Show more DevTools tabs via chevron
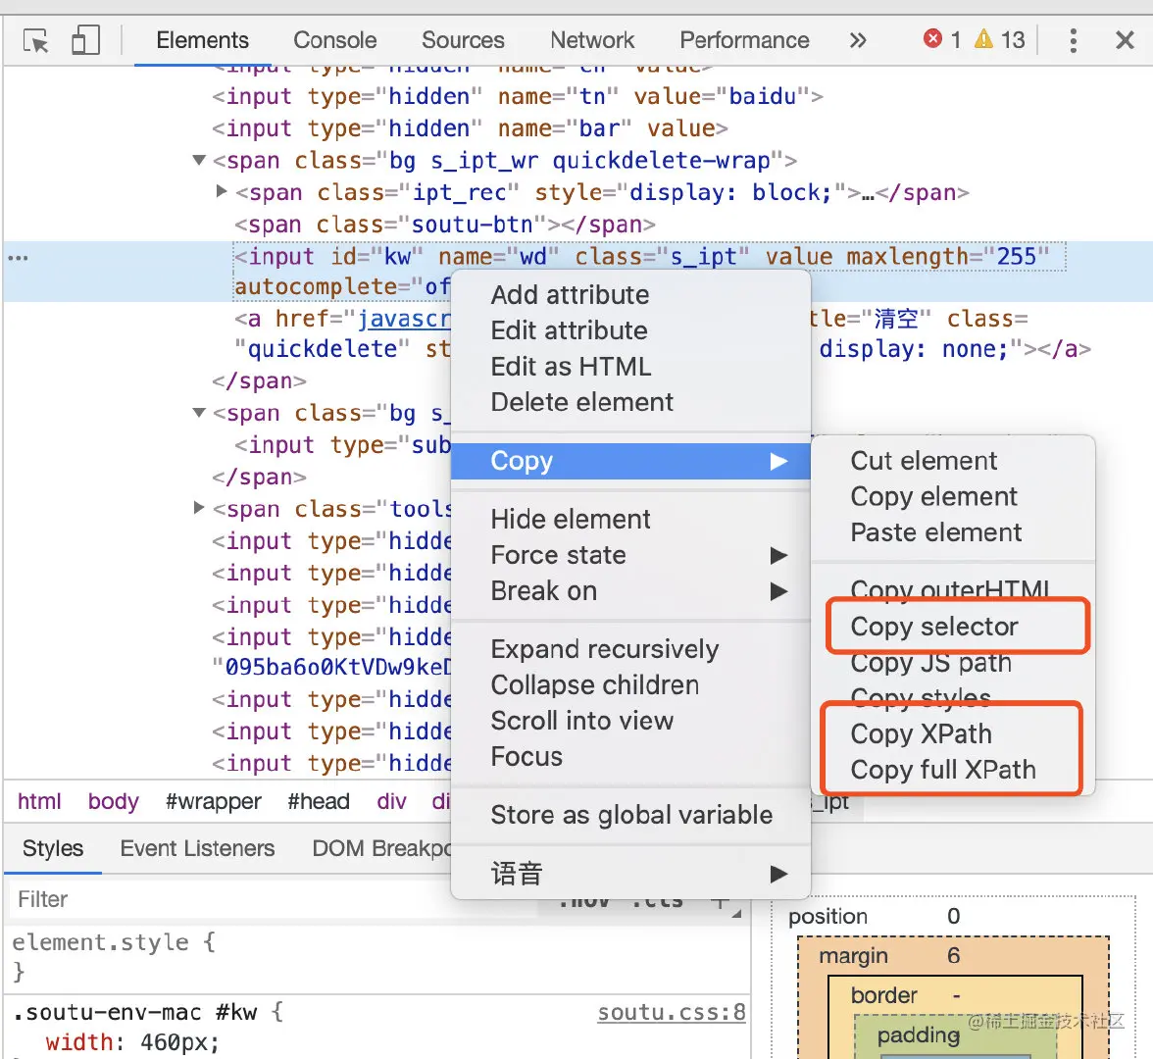Screen dimensions: 1153x1059 click(857, 40)
